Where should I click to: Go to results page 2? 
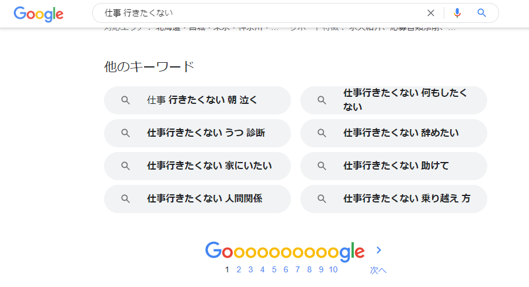[239, 269]
